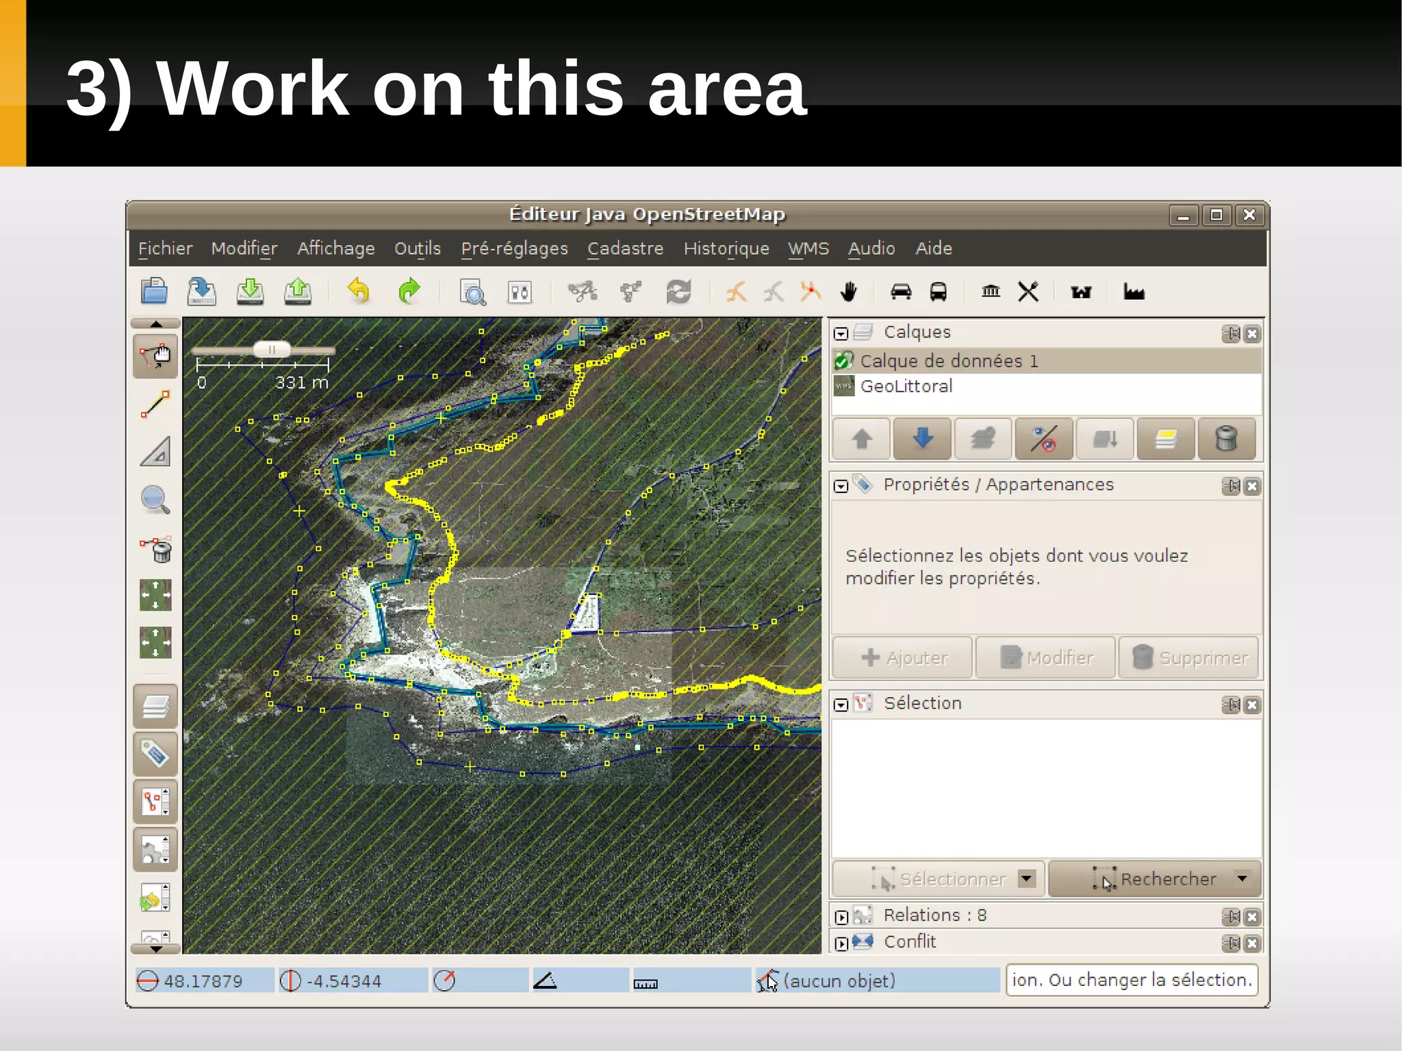This screenshot has width=1402, height=1051.
Task: Collapse the Propriétés / Appartenances panel
Action: point(841,486)
